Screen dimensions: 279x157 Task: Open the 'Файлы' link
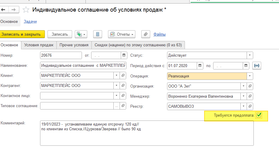[x=159, y=34]
